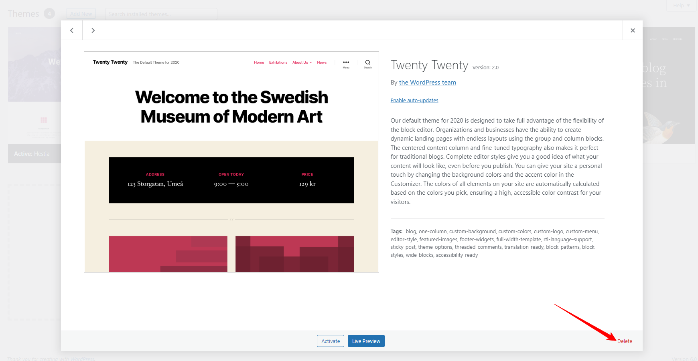Close the theme details overlay
698x361 pixels.
[633, 30]
